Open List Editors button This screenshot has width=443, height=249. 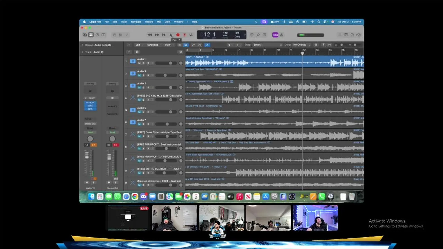click(x=340, y=35)
